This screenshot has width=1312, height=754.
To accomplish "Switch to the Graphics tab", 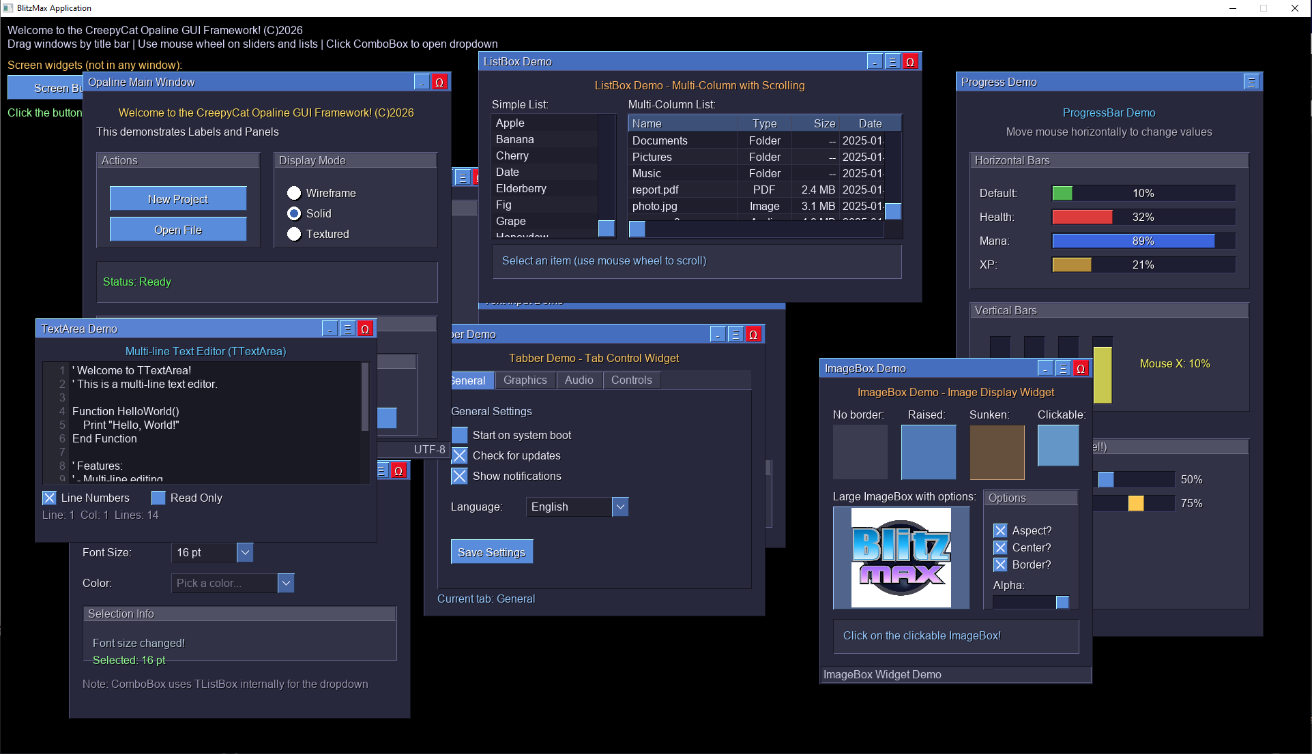I will pyautogui.click(x=525, y=380).
